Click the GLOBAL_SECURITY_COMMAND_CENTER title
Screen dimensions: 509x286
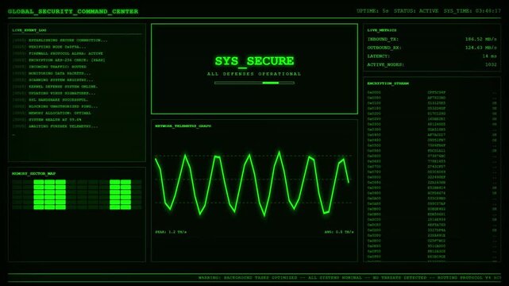tap(73, 11)
